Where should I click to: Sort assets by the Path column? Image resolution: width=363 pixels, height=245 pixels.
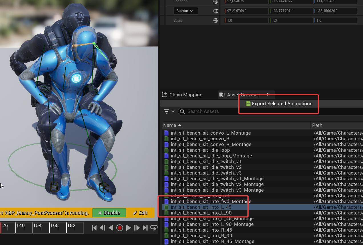[x=317, y=125]
